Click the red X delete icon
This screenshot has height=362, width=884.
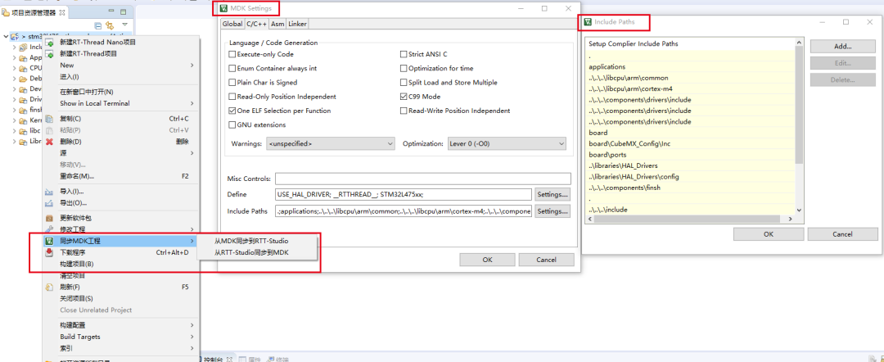tap(50, 142)
